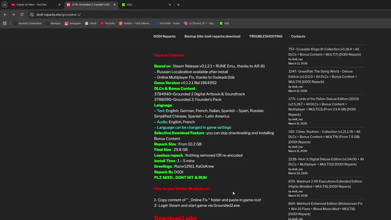Open the tab search dropdown arrow
391x220 pixels.
coord(5,5)
